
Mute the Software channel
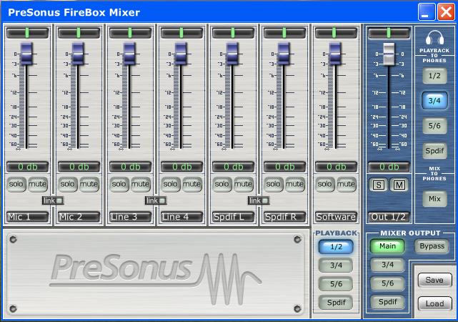pyautogui.click(x=346, y=184)
